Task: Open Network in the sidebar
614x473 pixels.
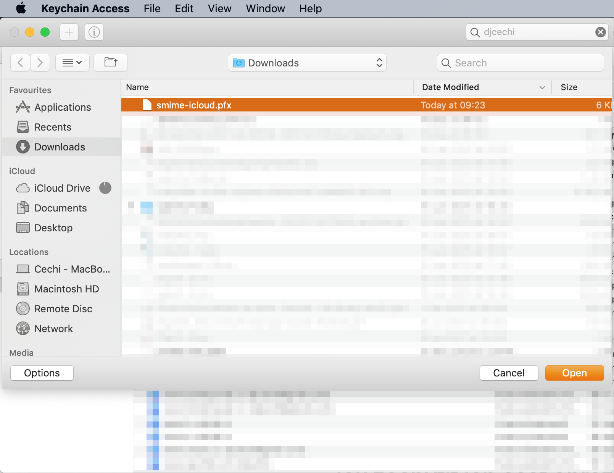Action: (62, 329)
